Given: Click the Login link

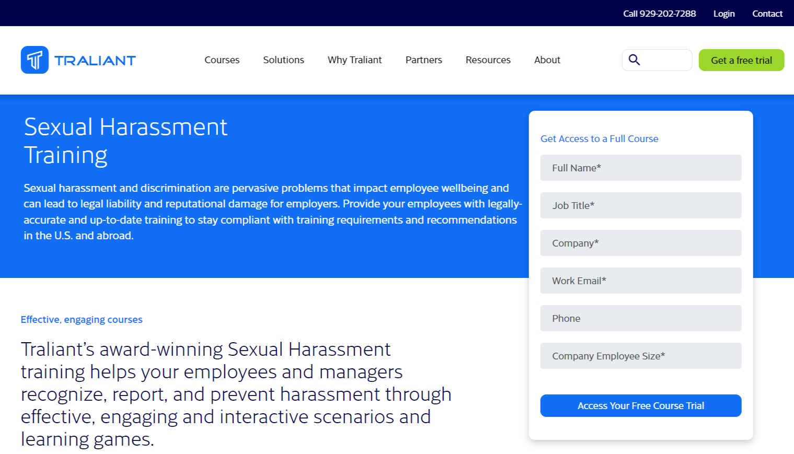Looking at the screenshot, I should (x=724, y=14).
